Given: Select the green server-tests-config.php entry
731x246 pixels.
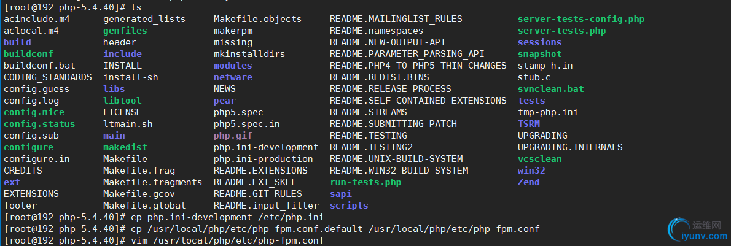Looking at the screenshot, I should [581, 19].
